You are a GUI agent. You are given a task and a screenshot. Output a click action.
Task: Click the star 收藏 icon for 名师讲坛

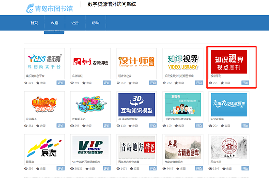[x=84, y=83]
